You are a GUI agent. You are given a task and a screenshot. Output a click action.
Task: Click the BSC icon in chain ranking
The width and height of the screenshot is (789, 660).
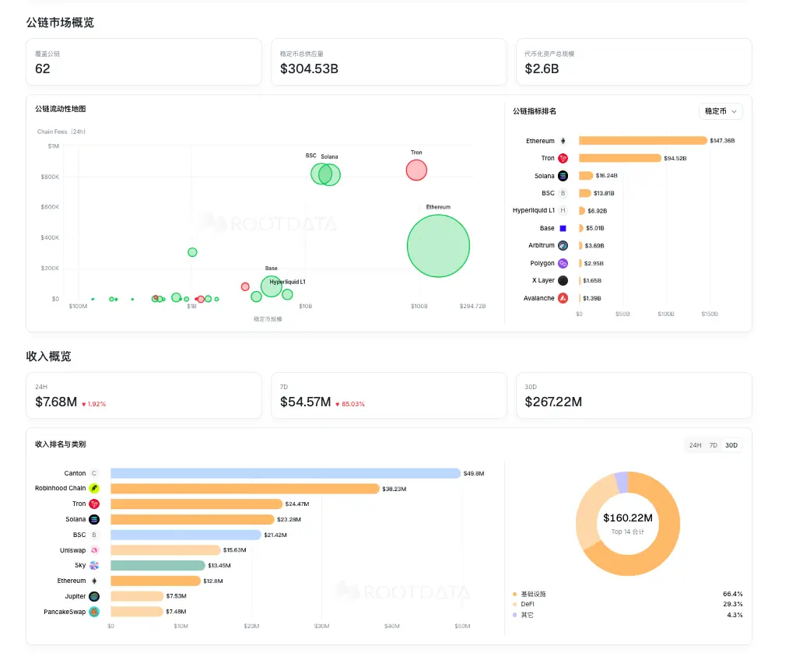pyautogui.click(x=563, y=193)
